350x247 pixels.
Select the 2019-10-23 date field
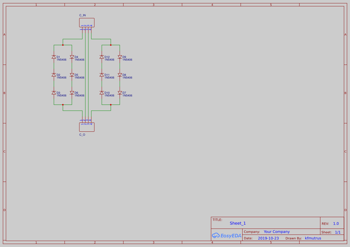268,238
